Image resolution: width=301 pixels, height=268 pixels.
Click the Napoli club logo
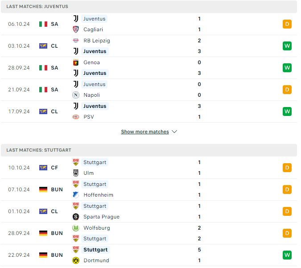tap(76, 95)
